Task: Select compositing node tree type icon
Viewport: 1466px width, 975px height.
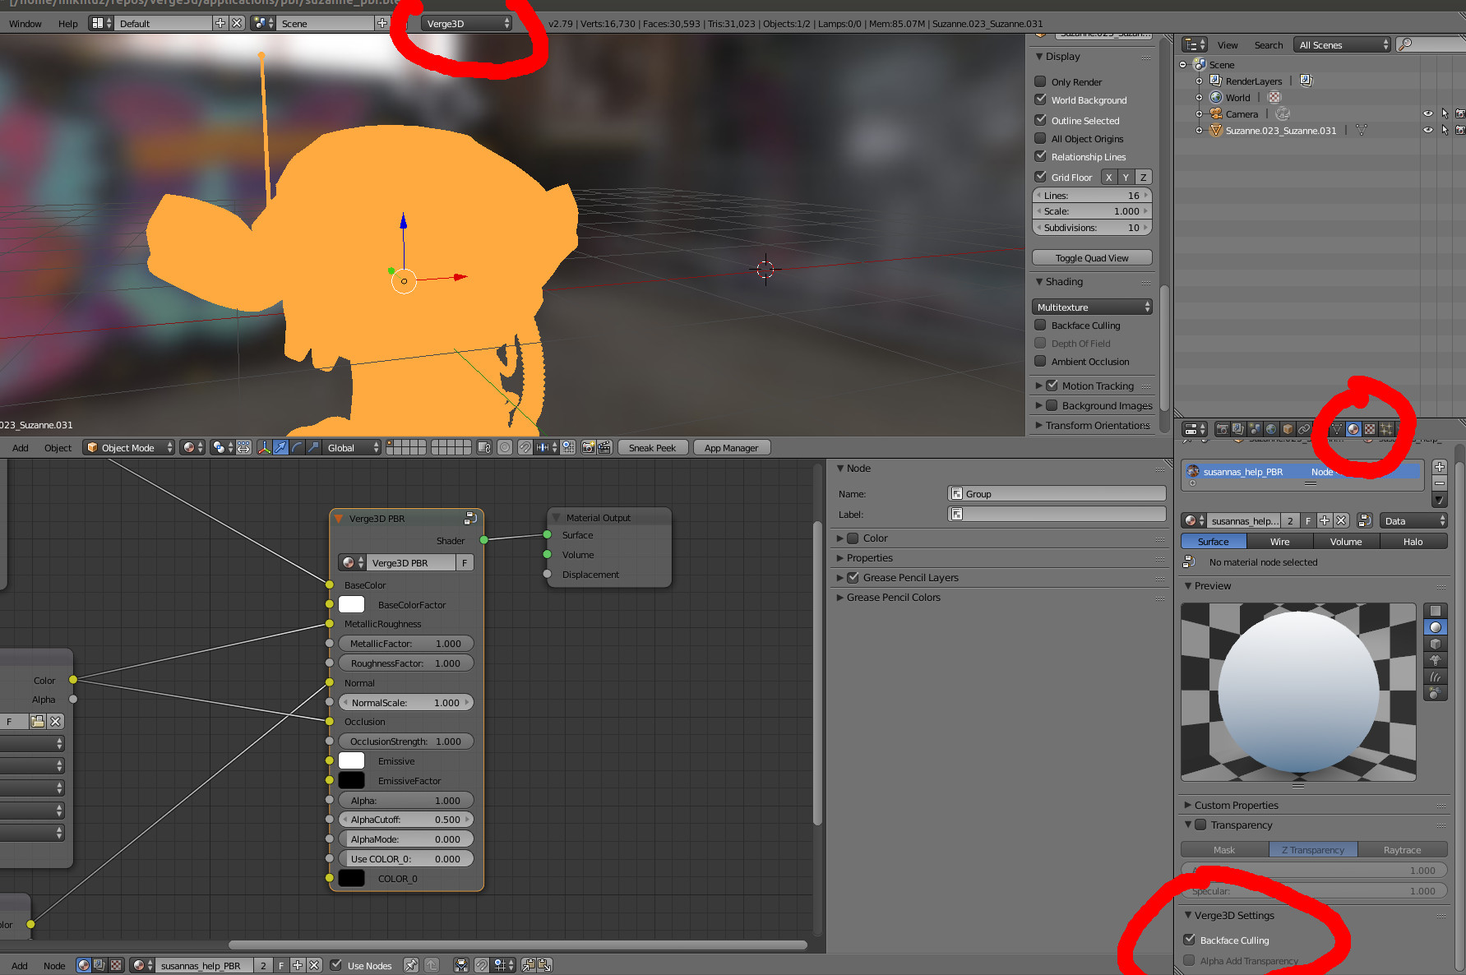Action: click(99, 965)
